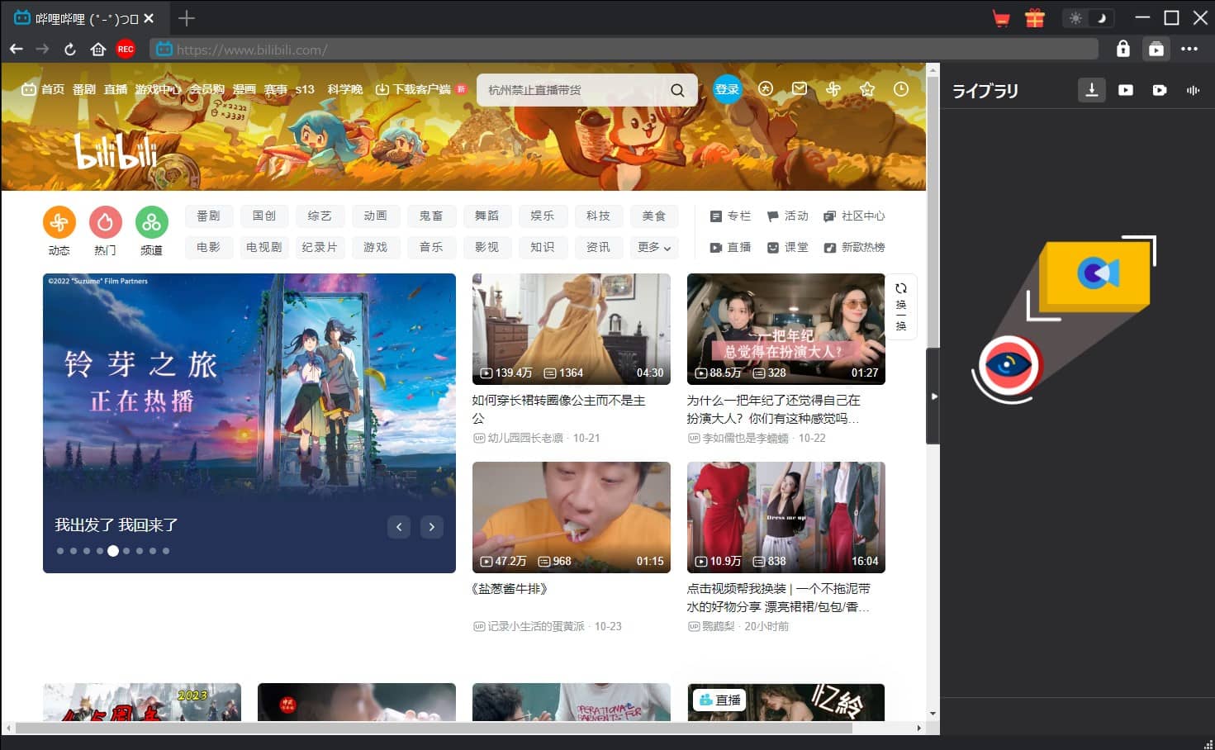Open the 铃芽之旅 carousel banner
This screenshot has height=750, width=1215.
click(x=249, y=423)
